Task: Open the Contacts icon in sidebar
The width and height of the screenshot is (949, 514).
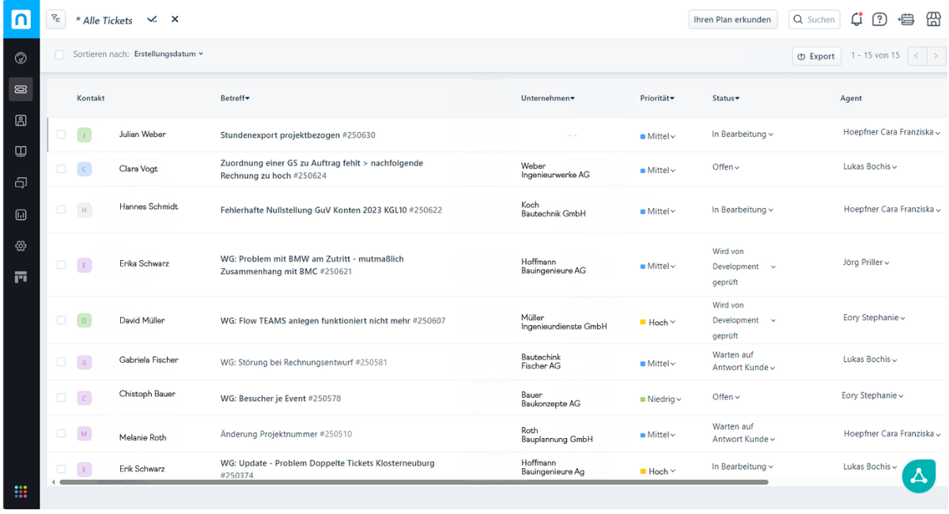Action: click(x=21, y=120)
